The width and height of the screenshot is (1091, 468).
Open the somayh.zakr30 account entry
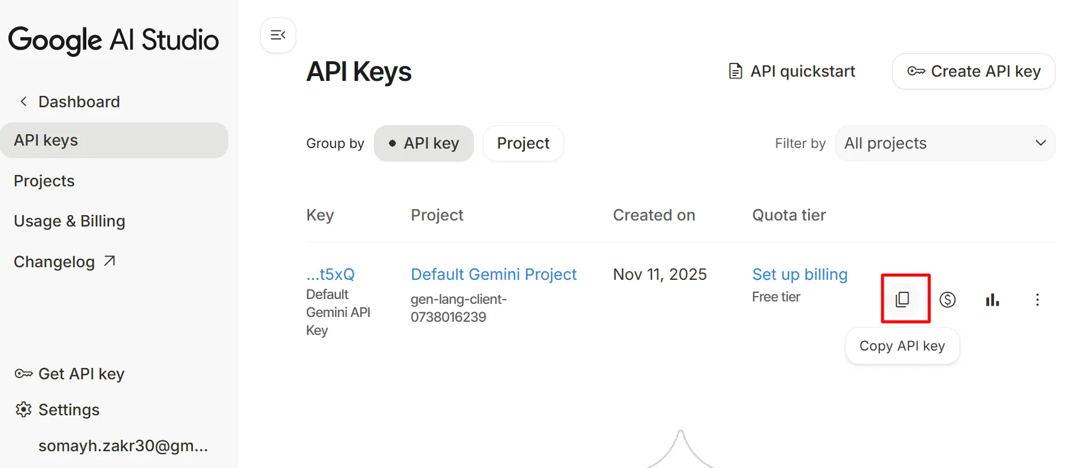(123, 446)
